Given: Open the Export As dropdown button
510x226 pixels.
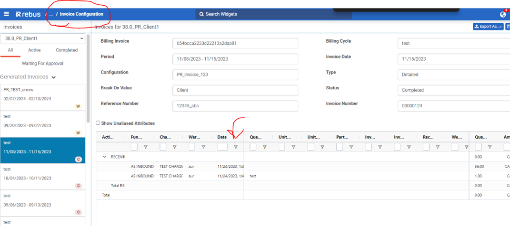Looking at the screenshot, I should tap(488, 27).
